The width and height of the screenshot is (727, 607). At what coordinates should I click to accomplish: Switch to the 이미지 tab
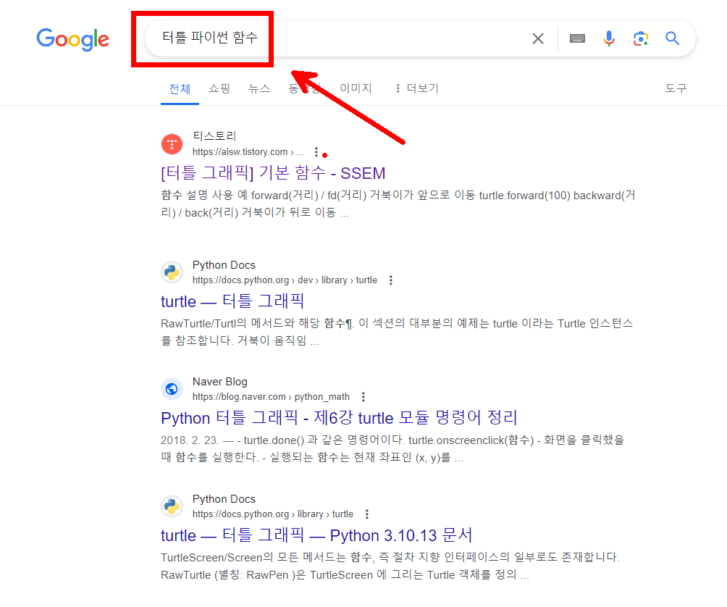pos(356,88)
